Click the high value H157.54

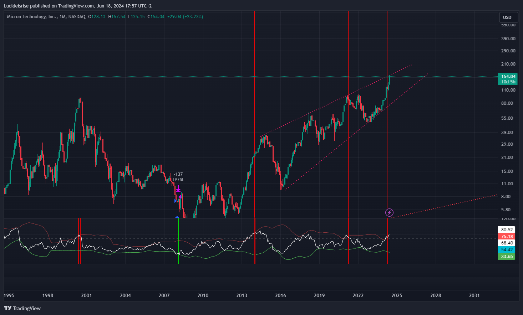coord(117,16)
